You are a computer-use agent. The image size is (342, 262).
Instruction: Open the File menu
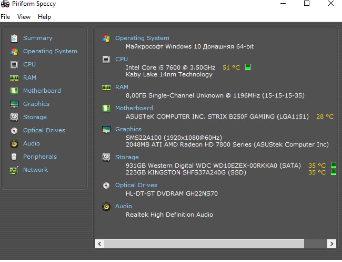tap(5, 17)
